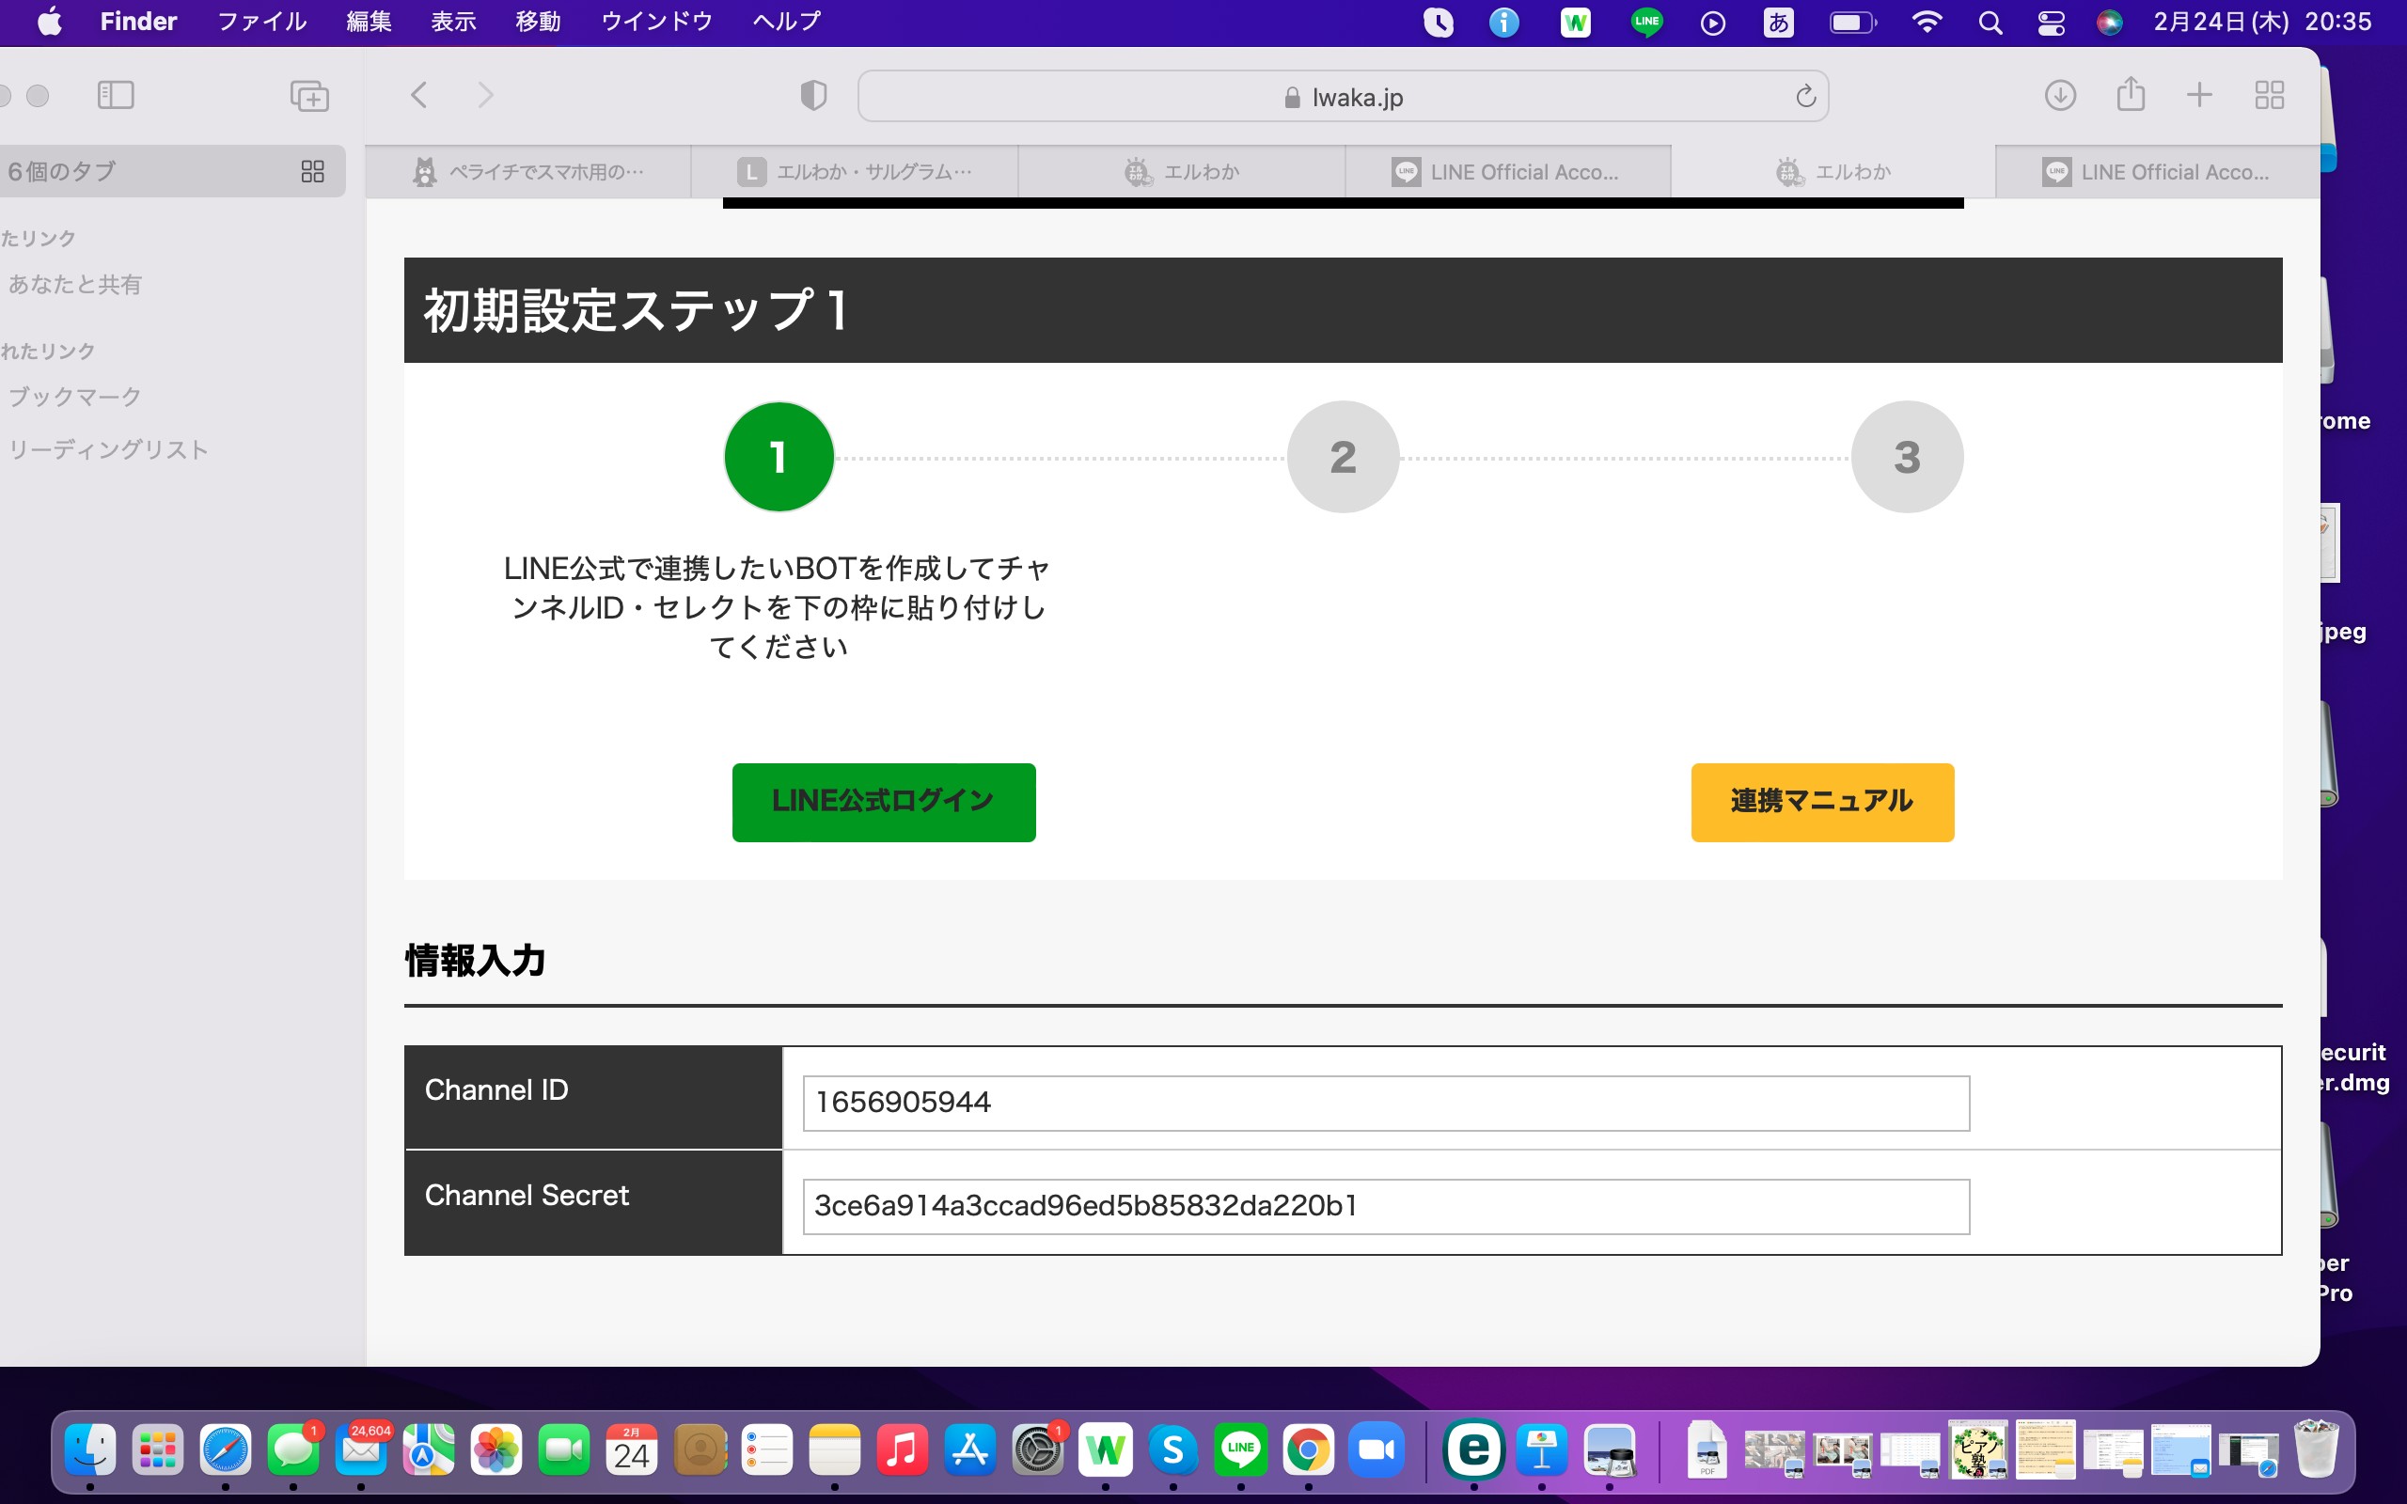Open Control Center icon

coord(2051,22)
